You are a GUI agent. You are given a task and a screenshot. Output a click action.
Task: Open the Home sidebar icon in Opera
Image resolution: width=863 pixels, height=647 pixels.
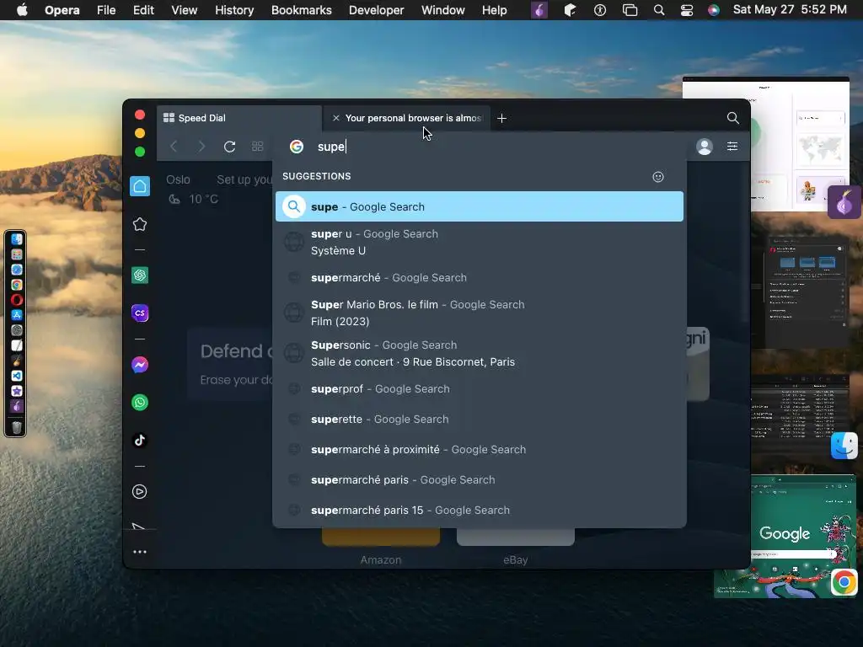click(x=140, y=186)
